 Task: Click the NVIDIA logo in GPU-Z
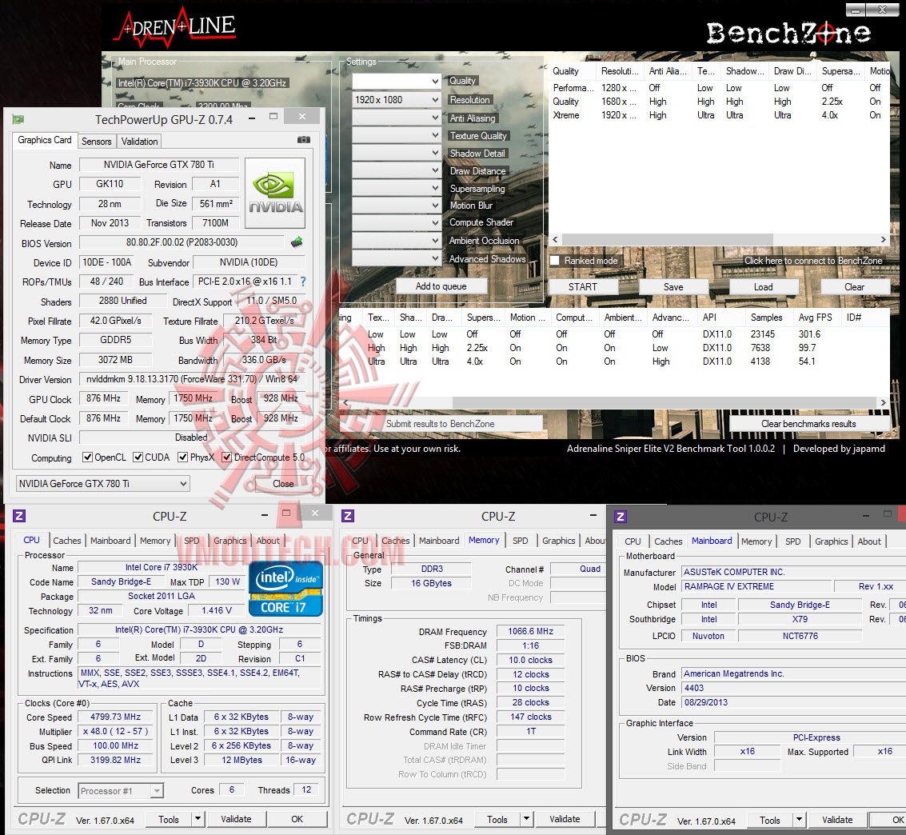(276, 193)
